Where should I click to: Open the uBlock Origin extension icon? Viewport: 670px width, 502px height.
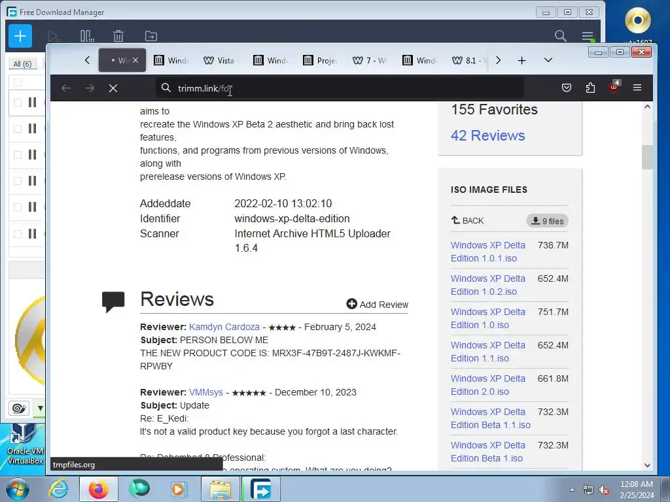614,87
